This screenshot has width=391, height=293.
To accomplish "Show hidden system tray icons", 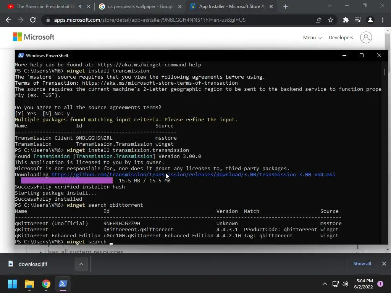I will [325, 284].
